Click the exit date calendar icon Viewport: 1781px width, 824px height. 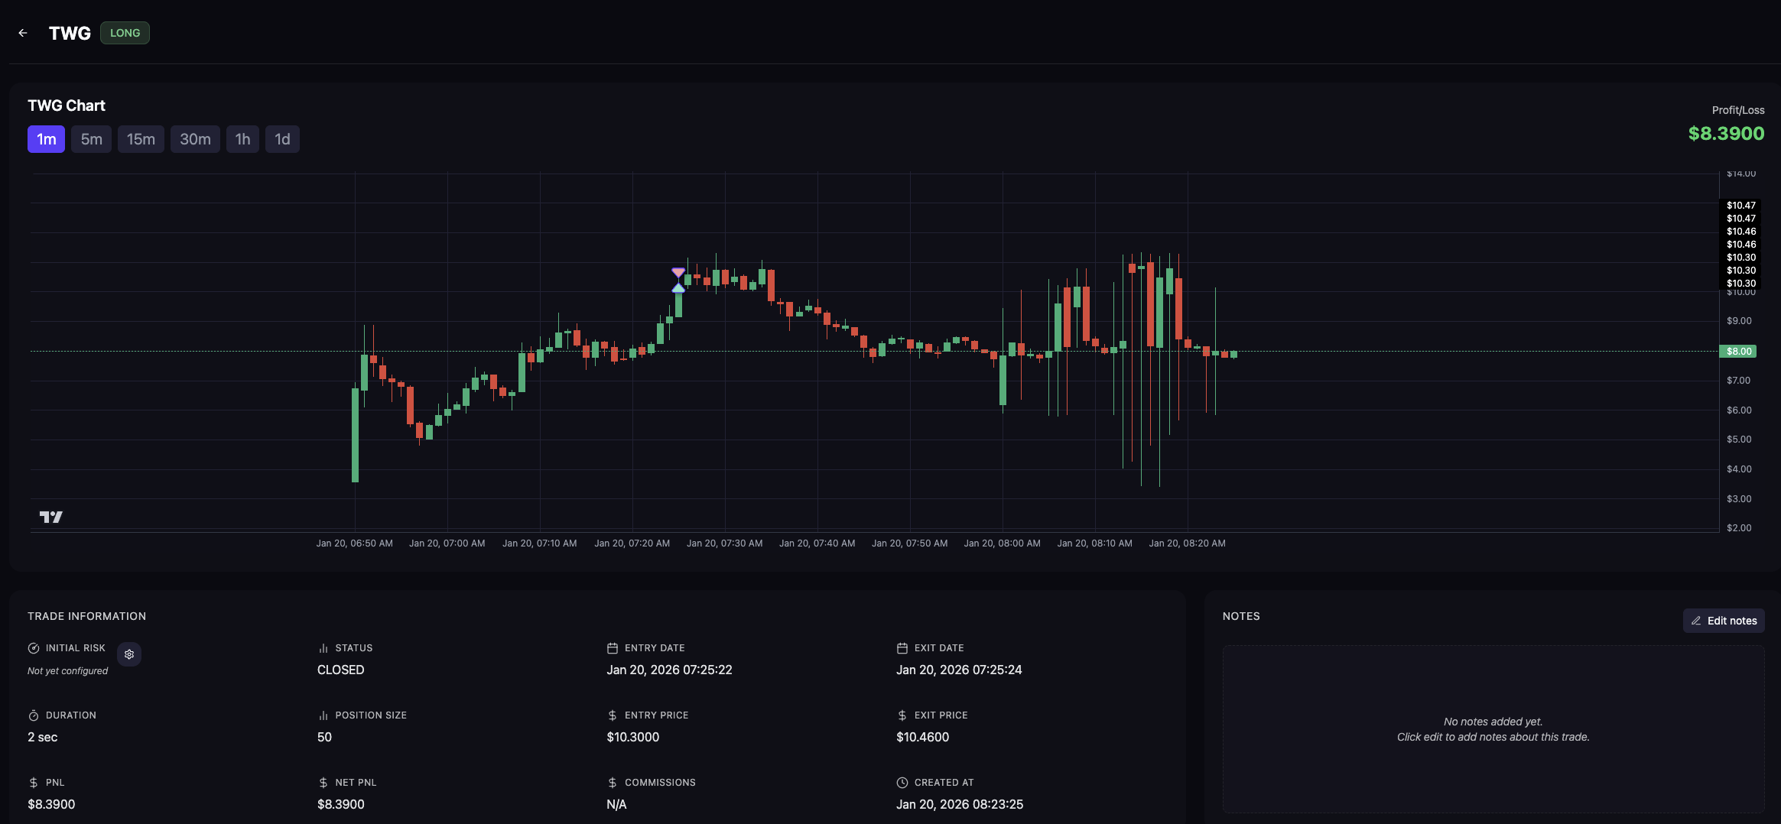(902, 648)
